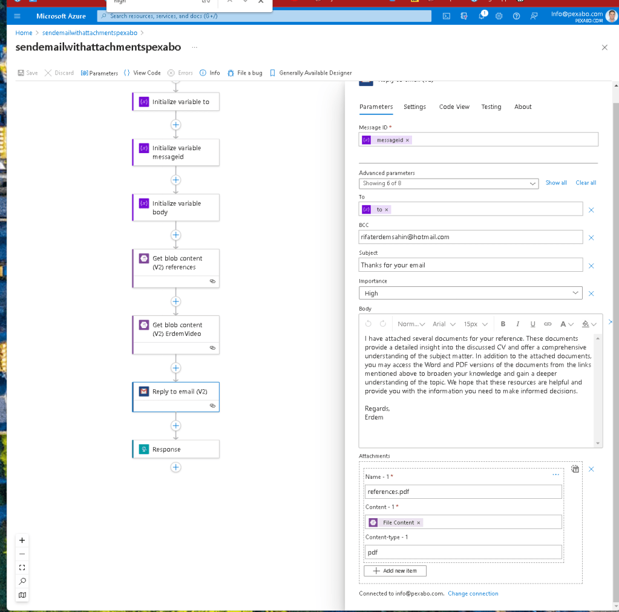Screen dimensions: 619x612
Task: Open Parameters in the designer toolbar
Action: [x=99, y=73]
